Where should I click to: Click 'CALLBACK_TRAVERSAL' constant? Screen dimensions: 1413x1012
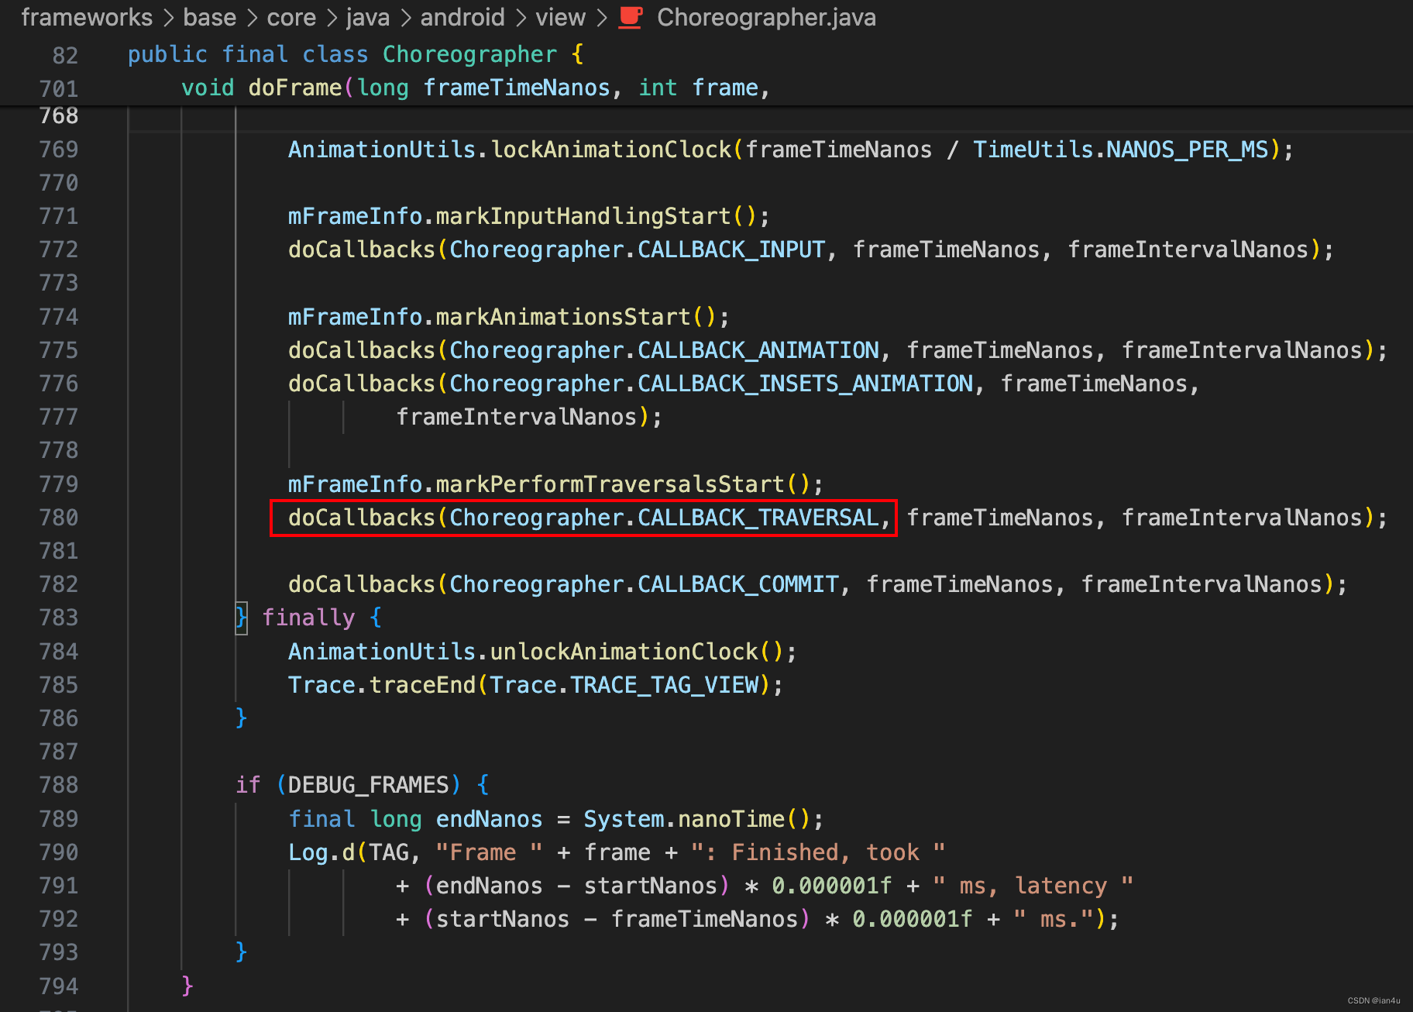point(758,518)
